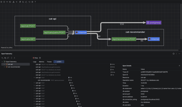Viewport: 182px width, 107px height.
Task: Click the cat-recommender group title
Action: pyautogui.click(x=135, y=32)
